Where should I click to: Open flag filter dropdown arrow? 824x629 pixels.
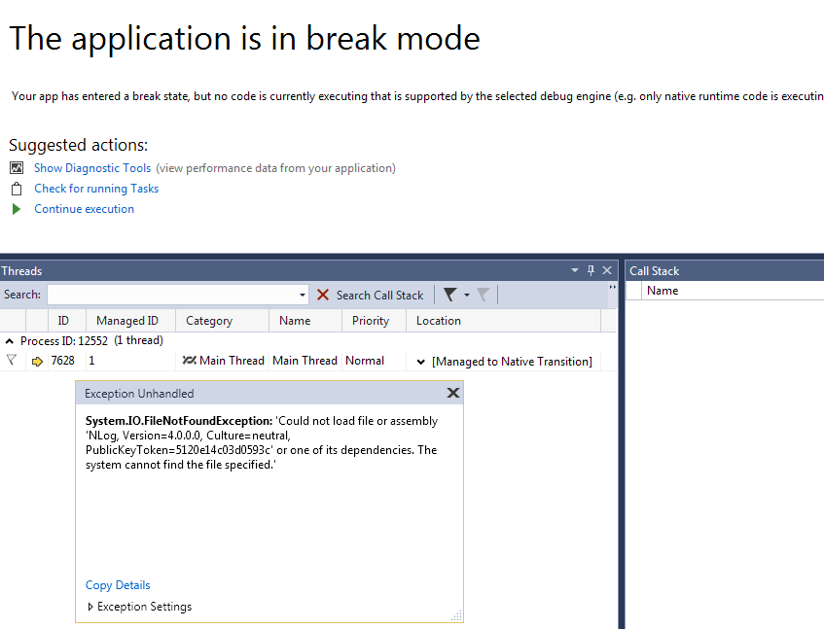(x=467, y=296)
